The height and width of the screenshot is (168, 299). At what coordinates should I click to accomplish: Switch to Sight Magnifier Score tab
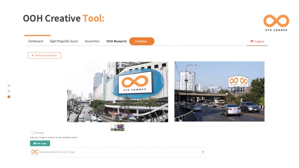click(x=64, y=41)
